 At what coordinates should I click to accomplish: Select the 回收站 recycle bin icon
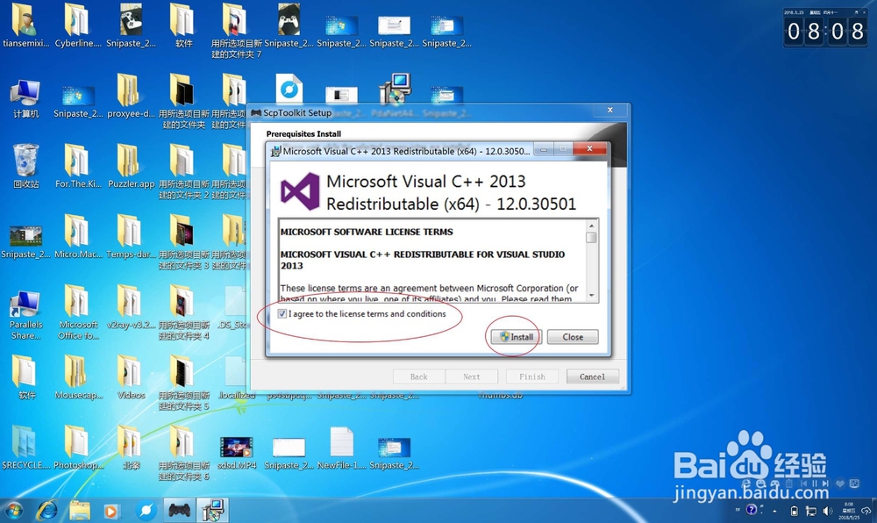[25, 166]
